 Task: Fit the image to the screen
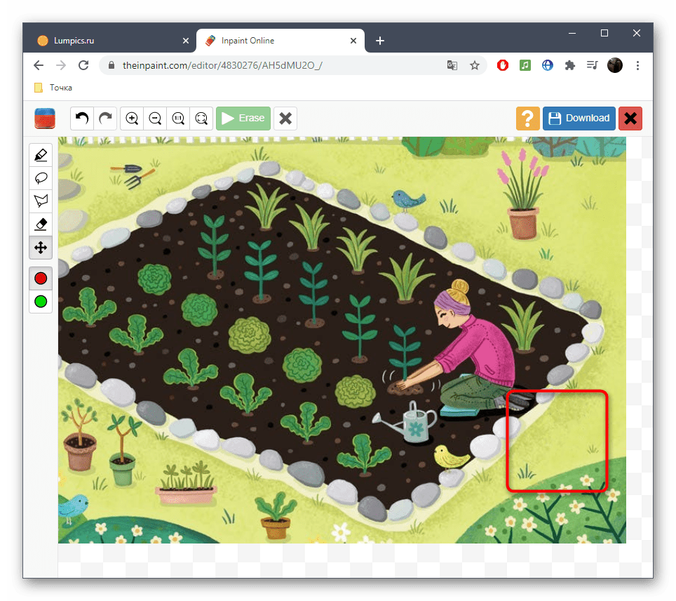coord(201,119)
